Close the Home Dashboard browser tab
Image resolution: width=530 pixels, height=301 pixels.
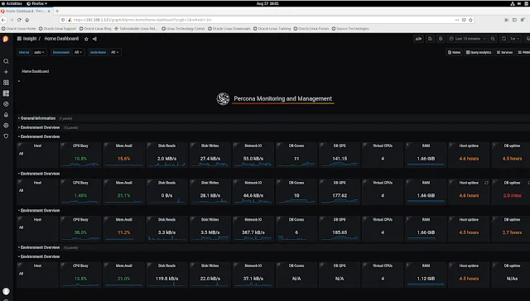pyautogui.click(x=49, y=11)
